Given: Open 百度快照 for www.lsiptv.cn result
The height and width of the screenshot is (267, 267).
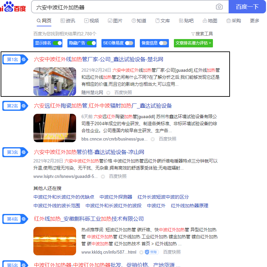Looking at the screenshot, I should pos(118,177).
